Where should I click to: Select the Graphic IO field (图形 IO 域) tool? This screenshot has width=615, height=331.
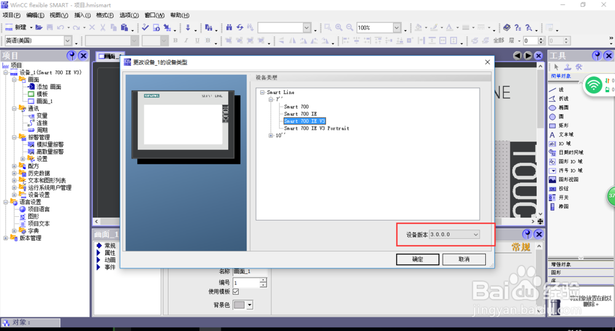(566, 162)
